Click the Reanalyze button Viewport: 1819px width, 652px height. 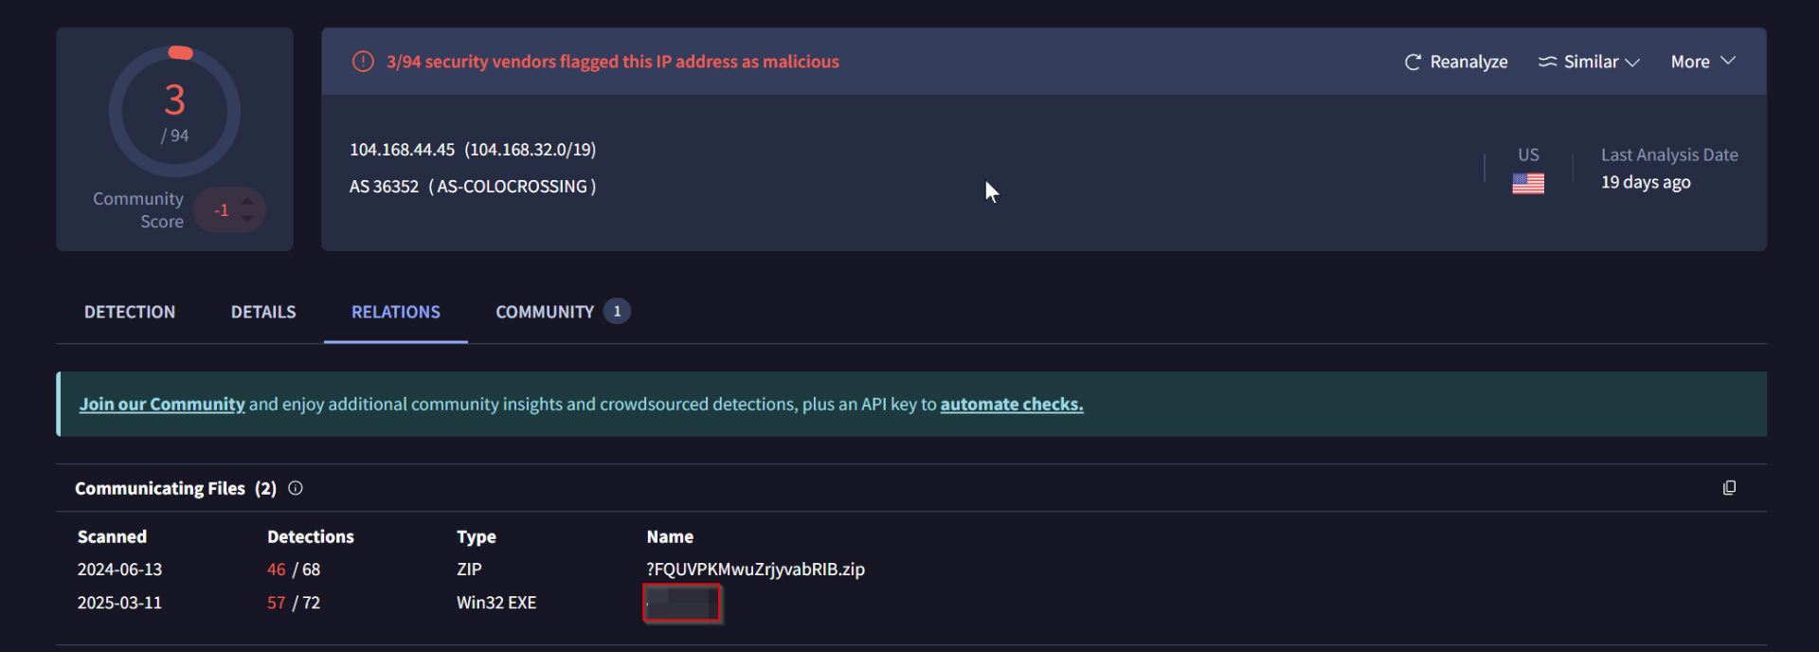[x=1456, y=62]
